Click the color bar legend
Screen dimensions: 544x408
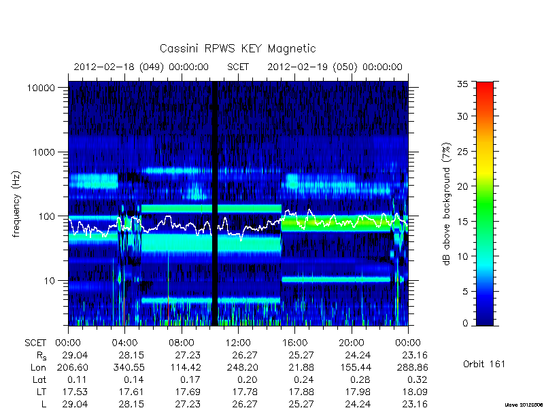click(485, 203)
